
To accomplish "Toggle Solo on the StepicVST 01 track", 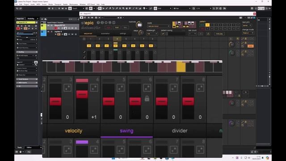I will click(52, 25).
